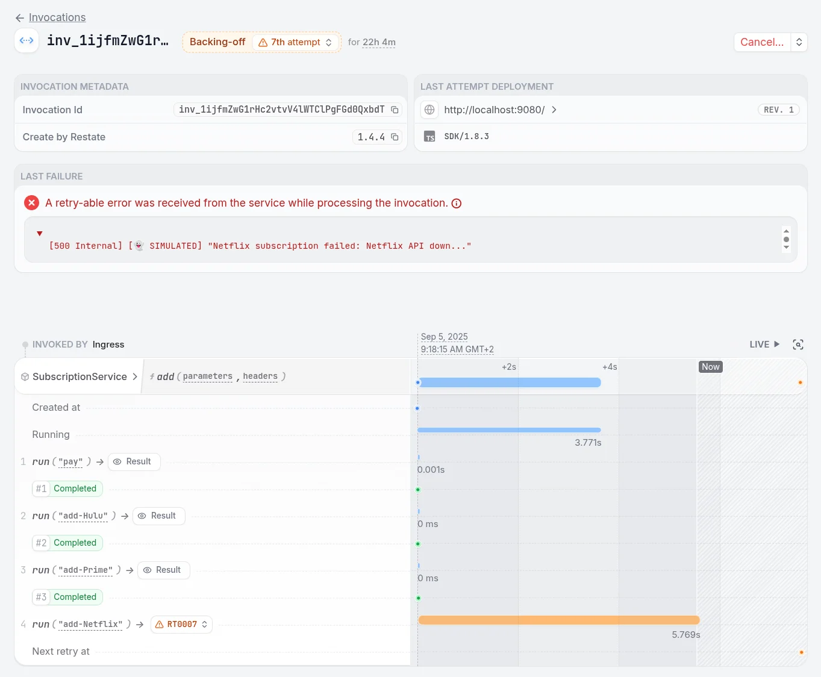Copy the Invocation Id value
The image size is (821, 677).
pos(395,110)
